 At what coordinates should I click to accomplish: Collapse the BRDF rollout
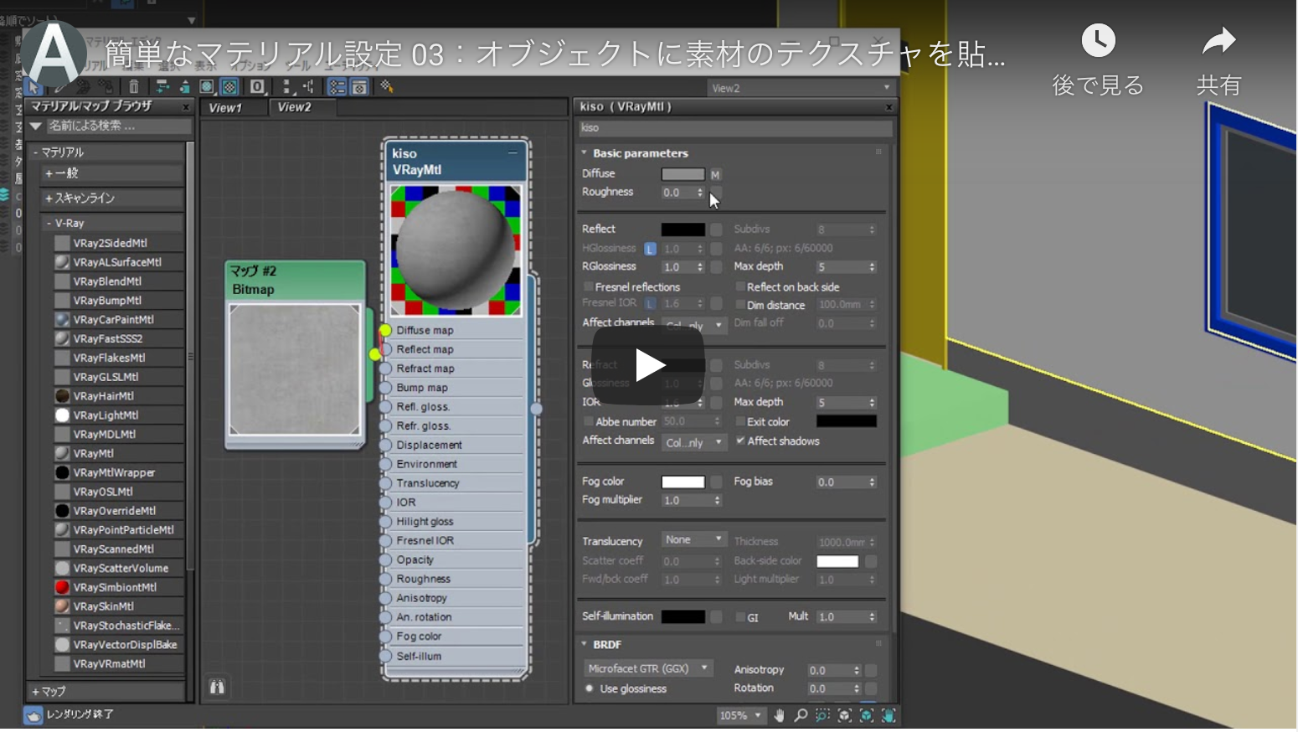(585, 644)
